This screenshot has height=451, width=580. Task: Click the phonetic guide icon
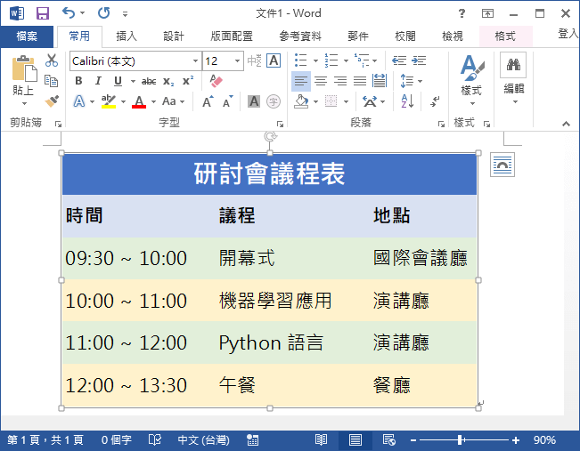pyautogui.click(x=254, y=60)
